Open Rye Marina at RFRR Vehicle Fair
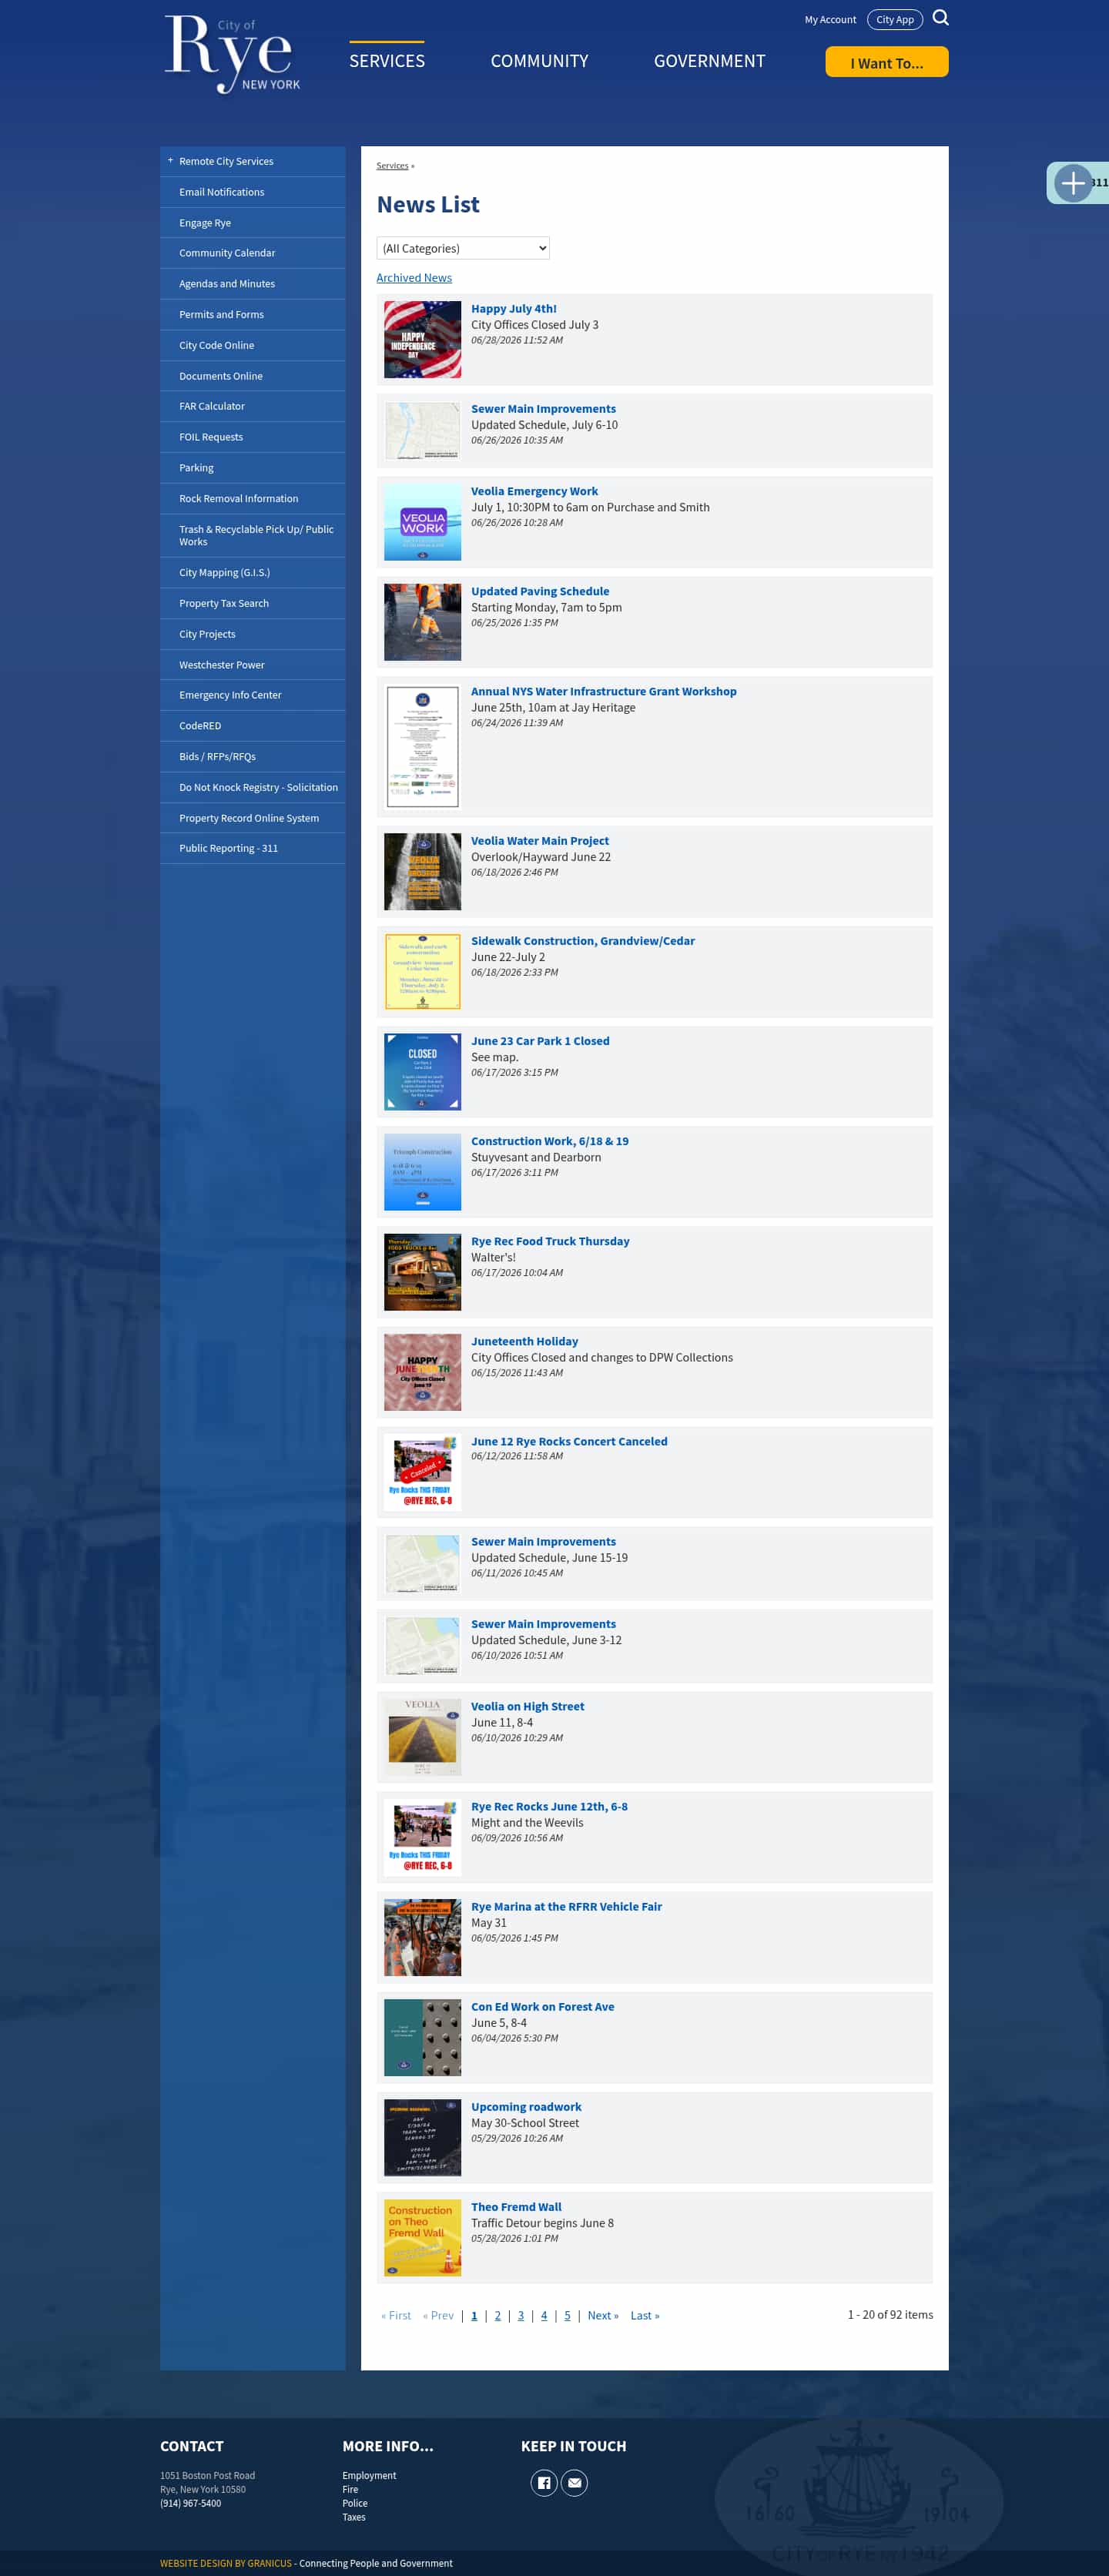 567,1906
